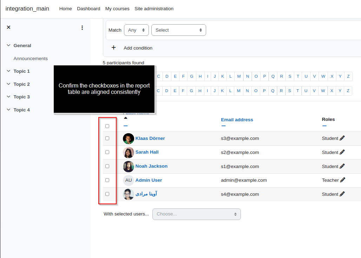The width and height of the screenshot is (361, 258).
Task: Click the Teacher role text
Action: 330,180
